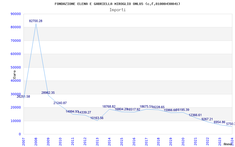This screenshot has height=147, width=235.
Task: Select the 26291.58 data label
Action: point(23,97)
